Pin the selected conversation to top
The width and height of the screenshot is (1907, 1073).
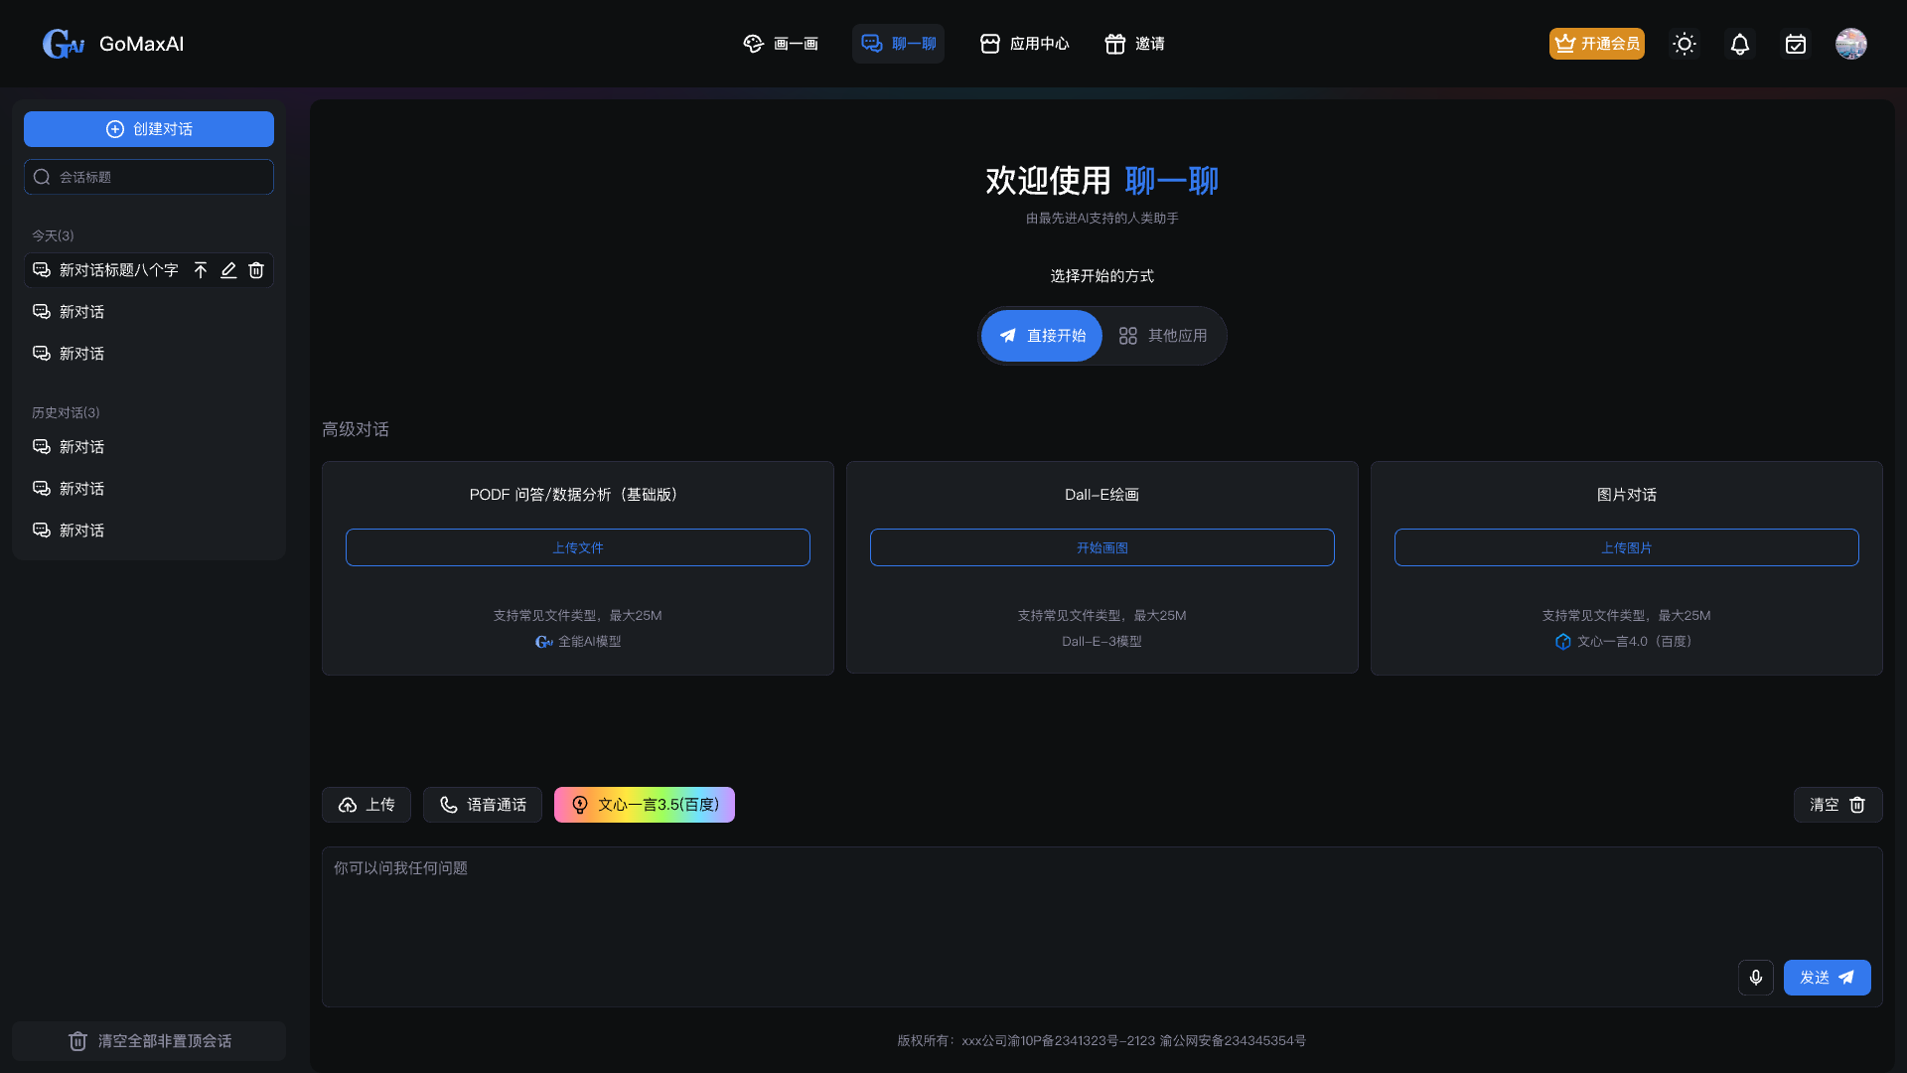point(201,270)
